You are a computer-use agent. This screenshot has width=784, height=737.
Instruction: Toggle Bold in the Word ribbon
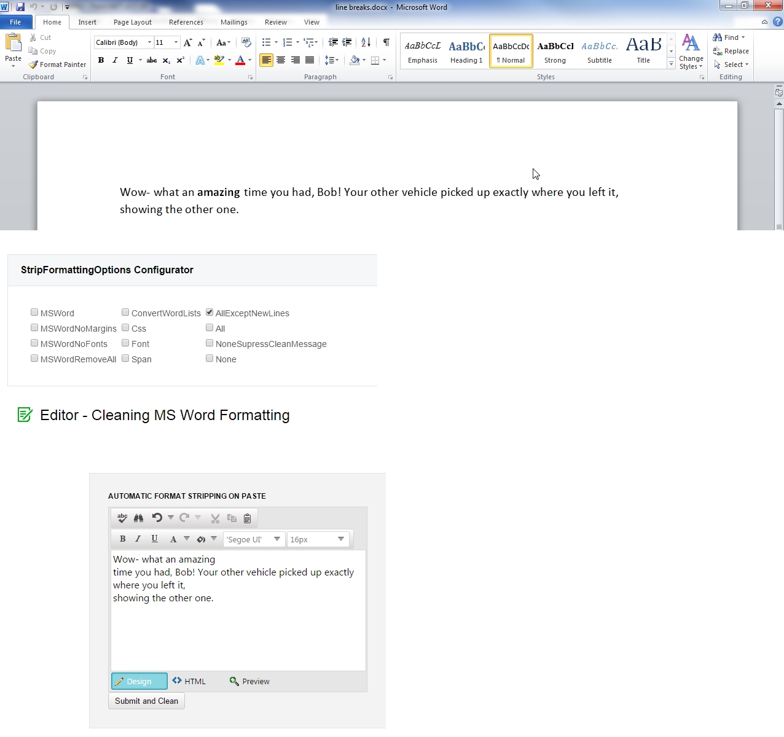tap(101, 60)
